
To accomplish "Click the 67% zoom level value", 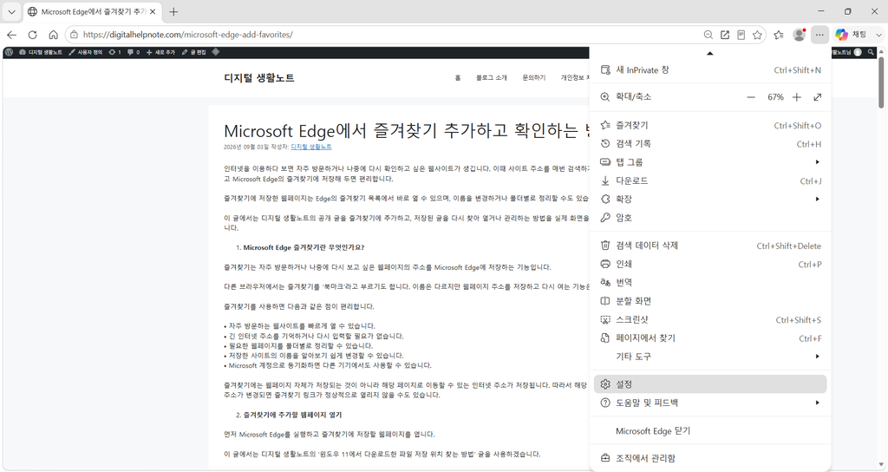I will click(775, 97).
